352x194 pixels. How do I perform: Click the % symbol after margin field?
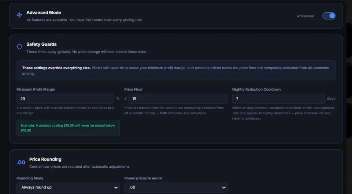[118, 99]
